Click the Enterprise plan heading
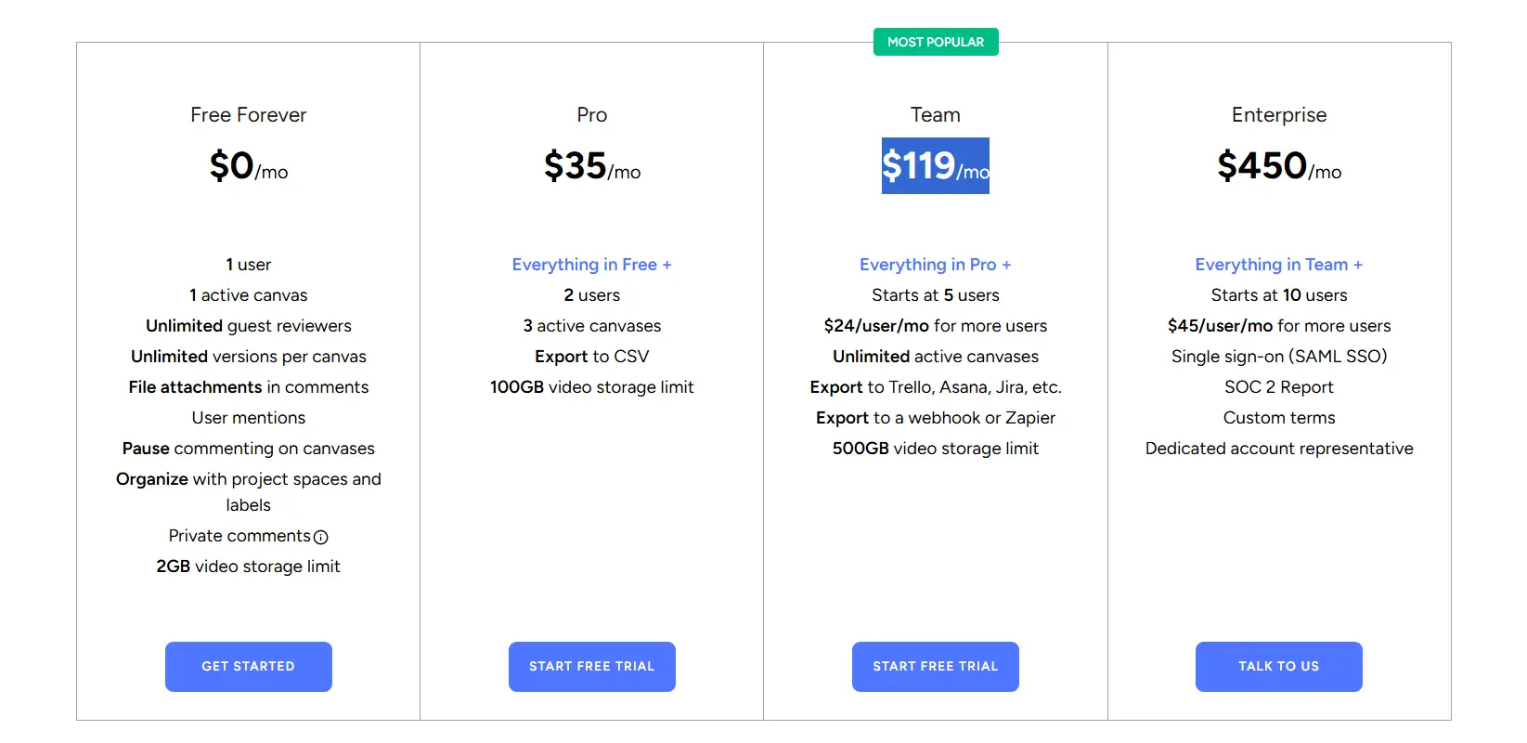The image size is (1527, 743). pos(1278,115)
